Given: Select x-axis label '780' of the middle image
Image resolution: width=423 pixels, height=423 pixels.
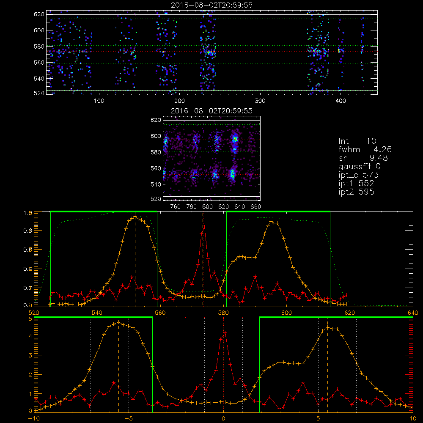Looking at the screenshot, I should pos(192,207).
